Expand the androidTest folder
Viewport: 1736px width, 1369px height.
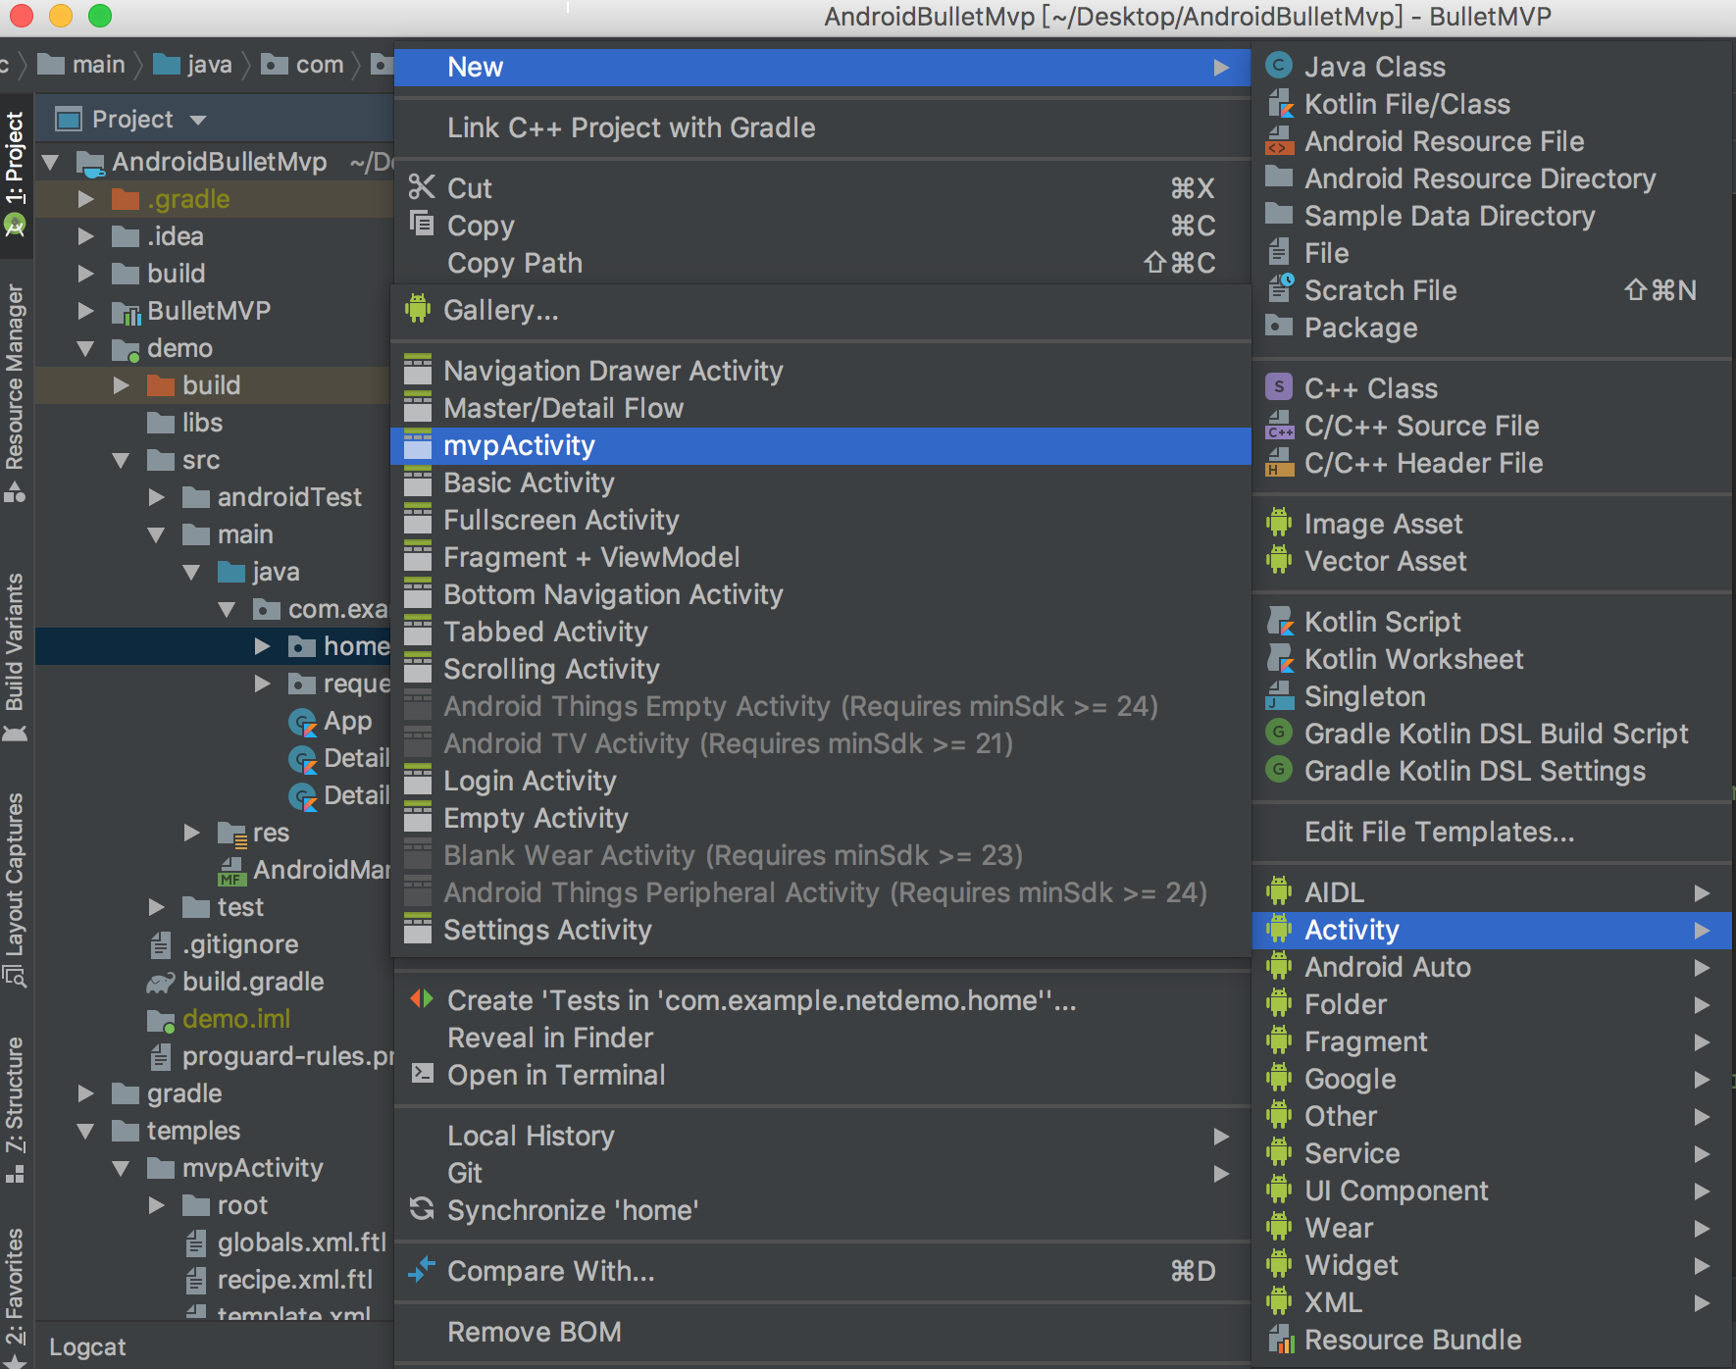[x=157, y=497]
